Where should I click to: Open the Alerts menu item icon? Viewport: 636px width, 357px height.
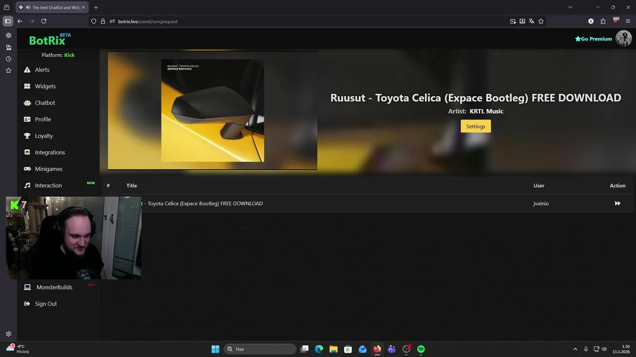[x=27, y=70]
